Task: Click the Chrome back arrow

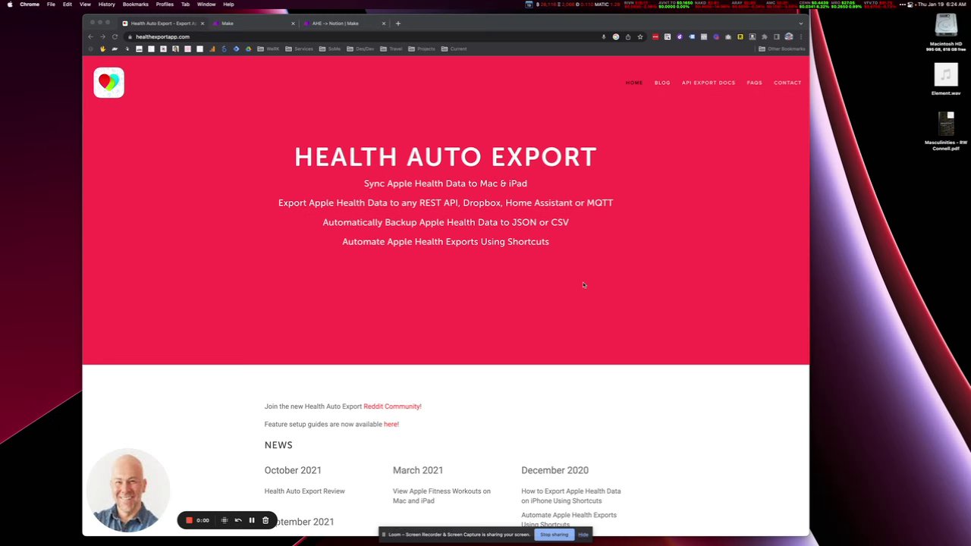Action: pos(90,36)
